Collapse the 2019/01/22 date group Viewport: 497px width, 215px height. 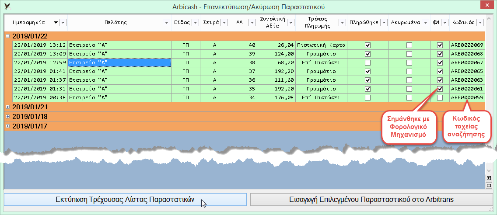(8, 36)
